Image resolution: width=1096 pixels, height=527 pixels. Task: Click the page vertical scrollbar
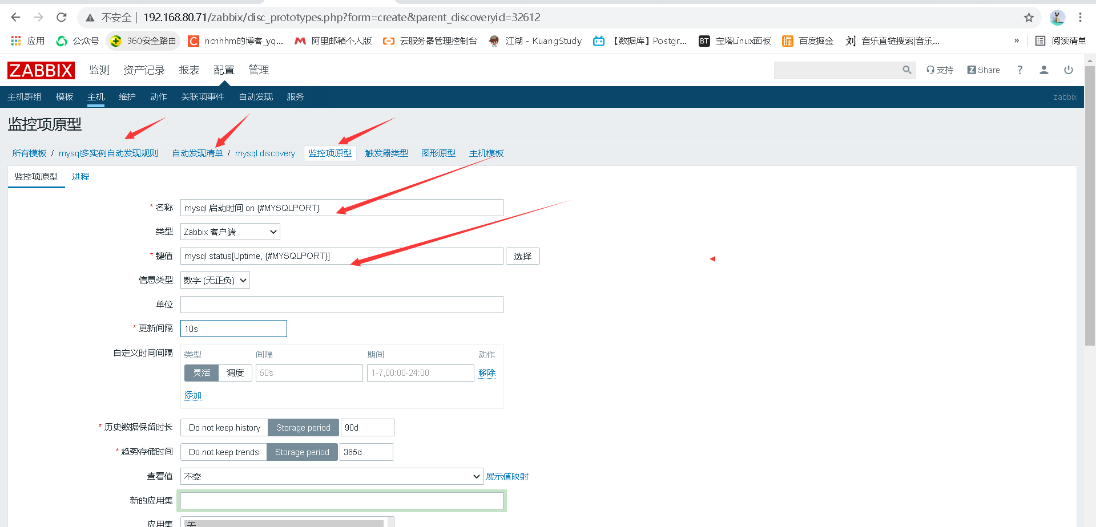coord(1090,205)
